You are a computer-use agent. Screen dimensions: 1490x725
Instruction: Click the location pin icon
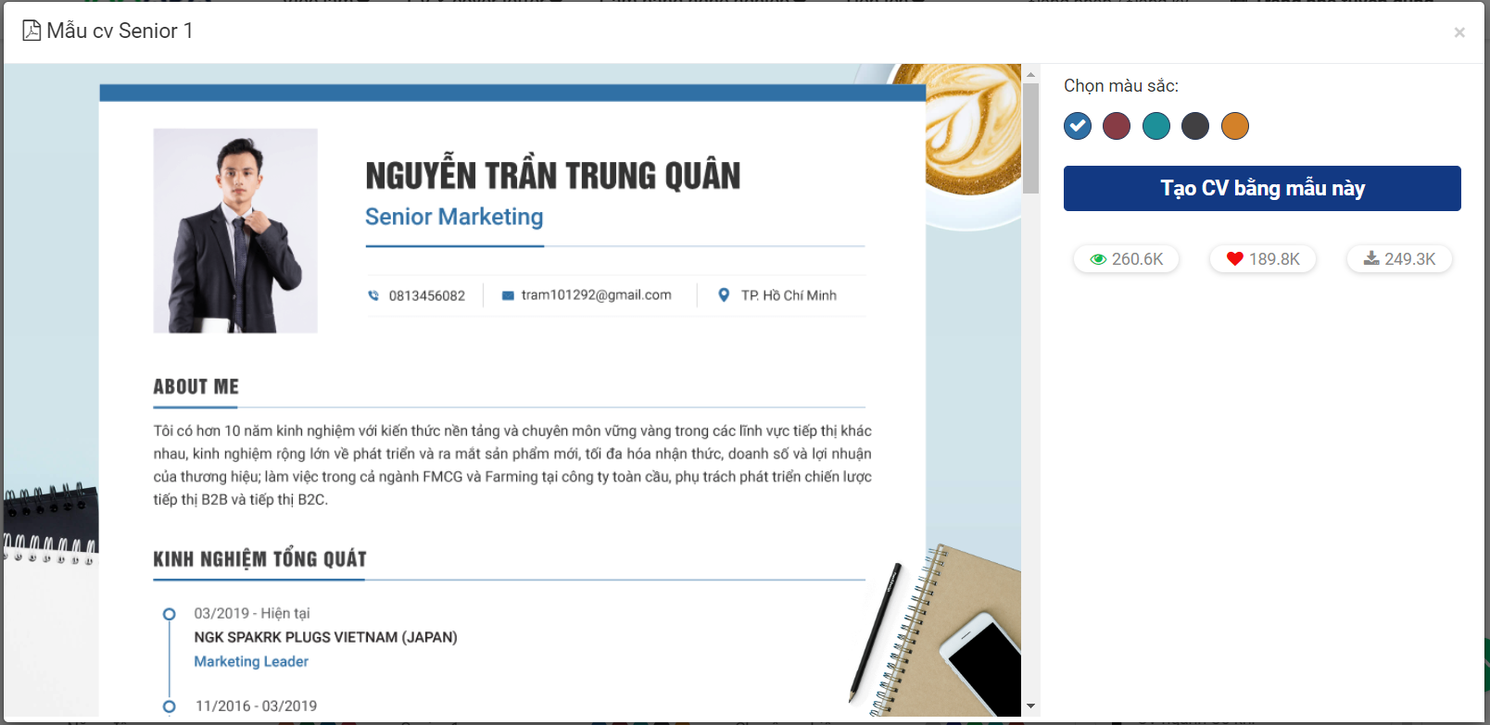(x=724, y=295)
